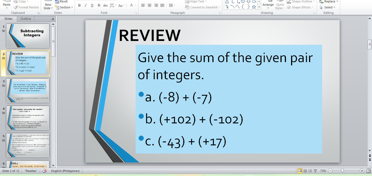
Task: Justify the paragraph text
Action: tap(162, 5)
